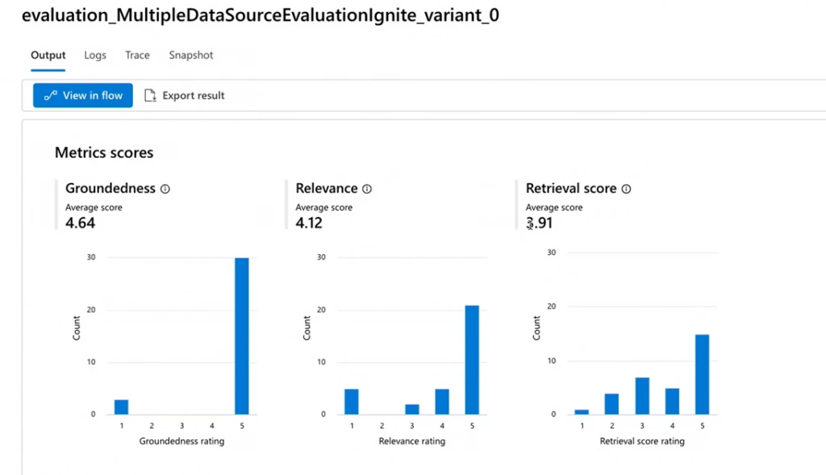
Task: Click the Relevance rating 5 bar
Action: point(472,360)
